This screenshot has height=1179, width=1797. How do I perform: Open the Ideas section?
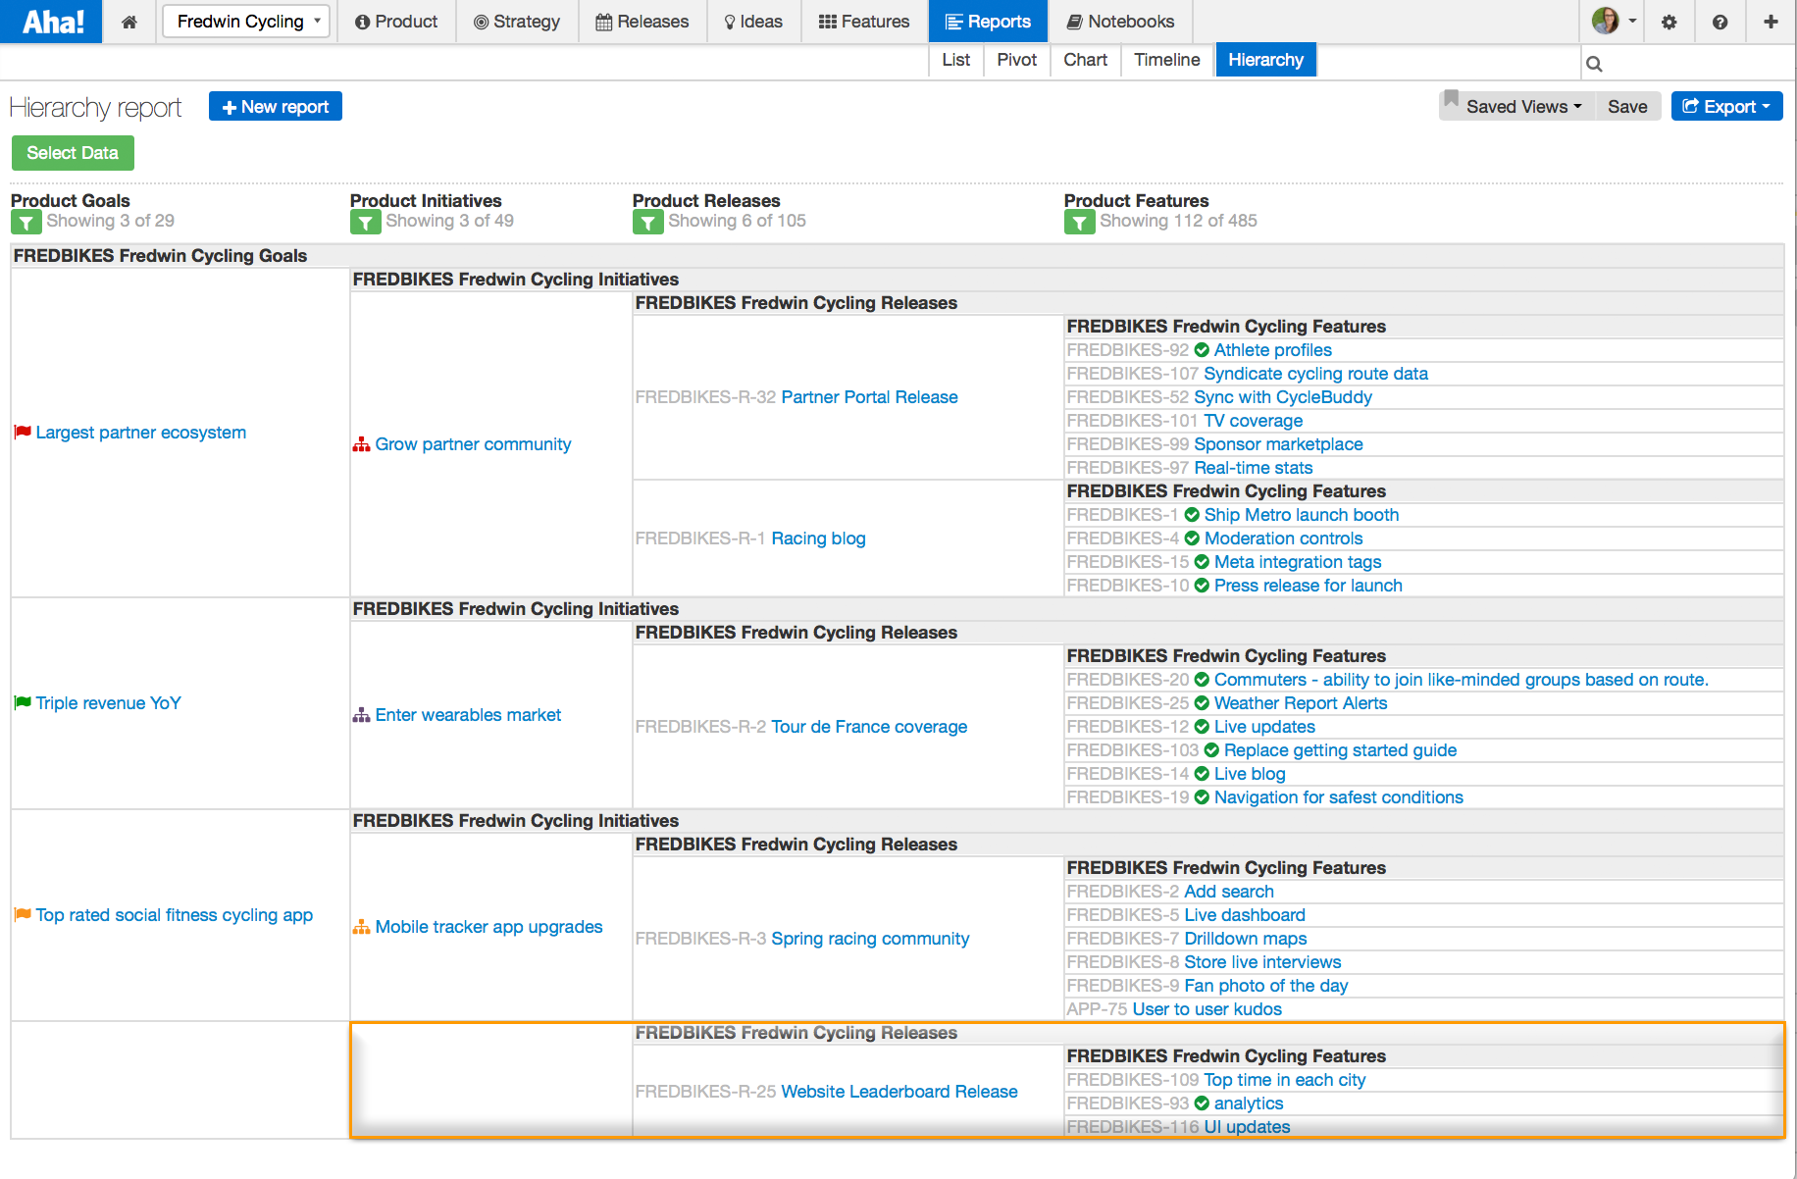click(753, 21)
